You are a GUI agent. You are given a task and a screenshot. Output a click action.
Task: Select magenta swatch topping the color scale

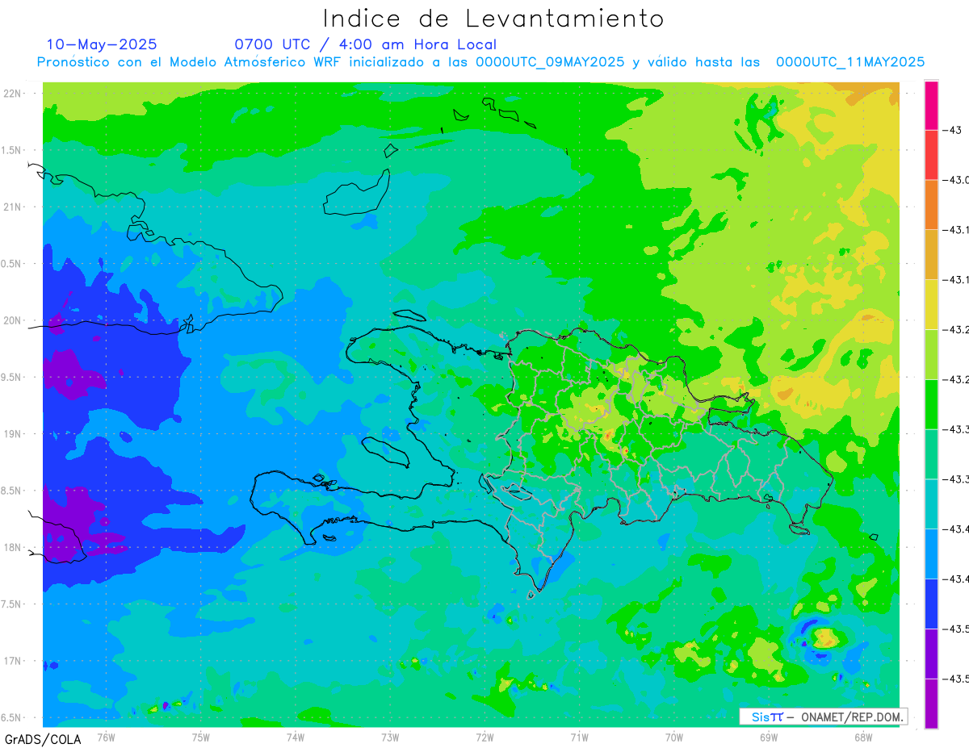931,105
